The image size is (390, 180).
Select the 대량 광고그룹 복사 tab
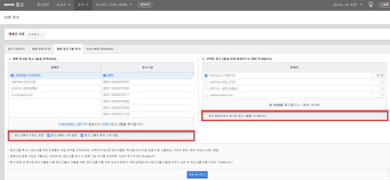[69, 49]
